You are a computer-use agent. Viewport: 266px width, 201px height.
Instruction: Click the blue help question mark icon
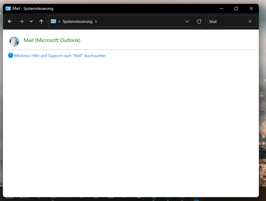pyautogui.click(x=10, y=56)
